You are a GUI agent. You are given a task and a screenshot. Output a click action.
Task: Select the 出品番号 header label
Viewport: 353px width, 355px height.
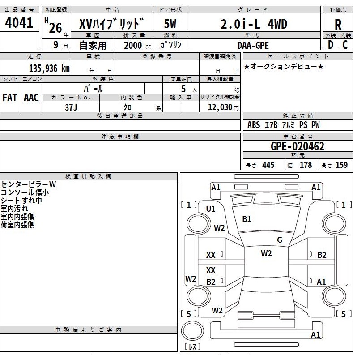[x=19, y=10]
